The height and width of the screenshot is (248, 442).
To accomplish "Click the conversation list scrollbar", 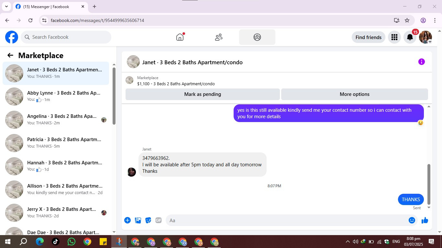I will click(x=114, y=96).
